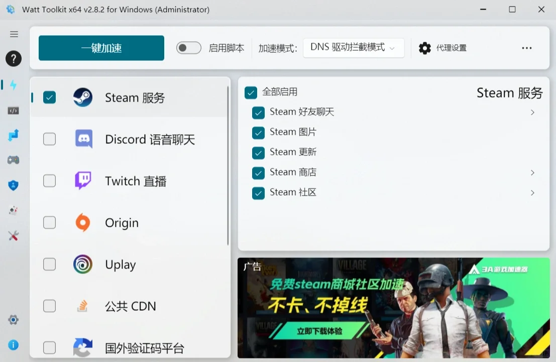
Task: Check the Twitch 直播 checkbox
Action: 49,181
